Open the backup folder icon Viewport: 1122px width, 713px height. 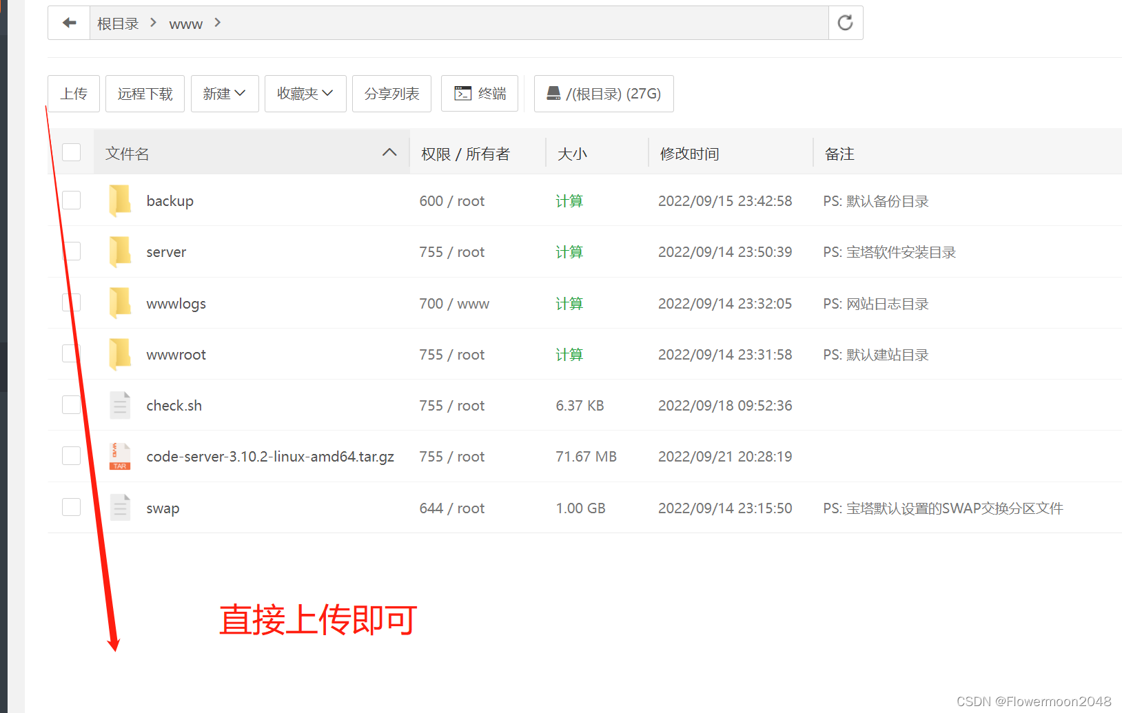click(120, 200)
